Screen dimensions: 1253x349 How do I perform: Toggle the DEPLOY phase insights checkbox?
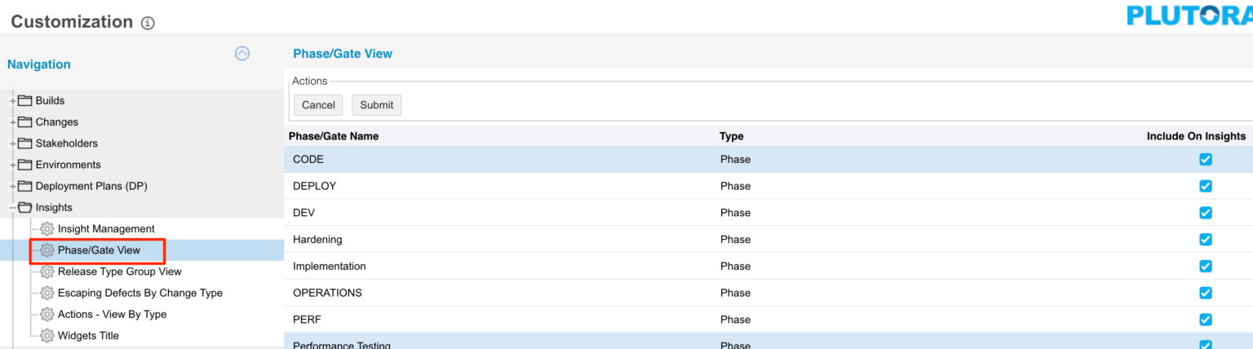(x=1205, y=186)
